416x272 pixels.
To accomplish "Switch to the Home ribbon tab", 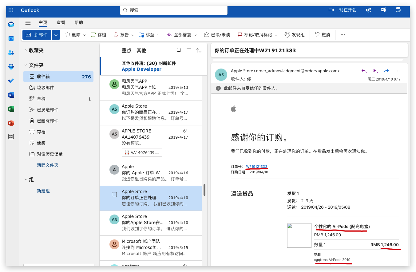I will [x=43, y=22].
